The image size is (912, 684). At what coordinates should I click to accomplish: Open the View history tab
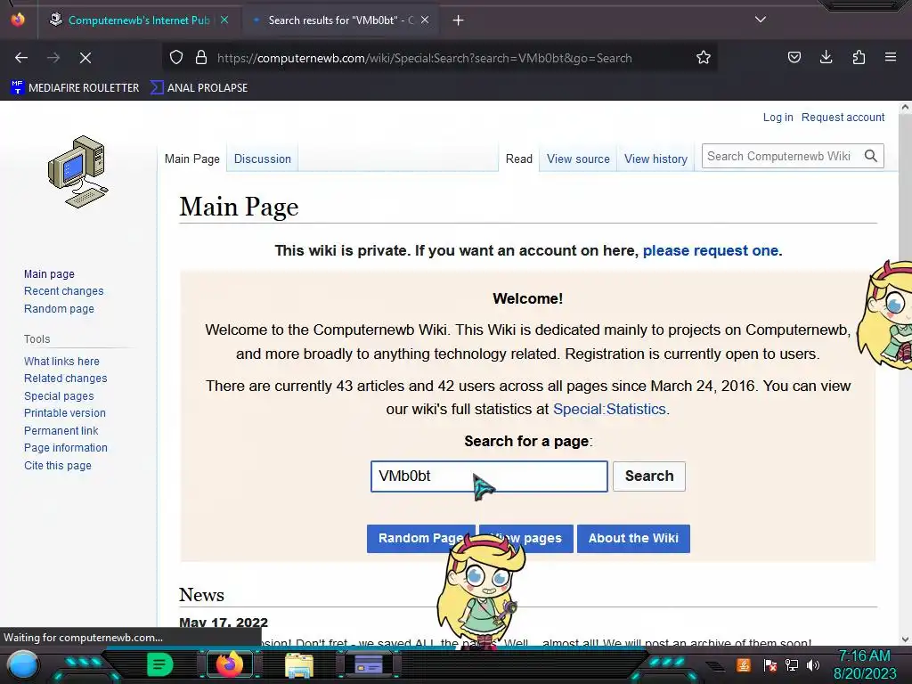[655, 159]
